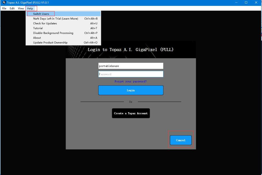
Task: Cancel the login dialog
Action: click(x=181, y=140)
